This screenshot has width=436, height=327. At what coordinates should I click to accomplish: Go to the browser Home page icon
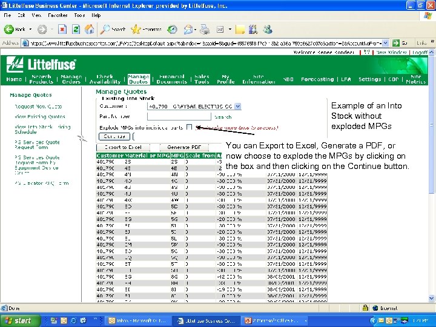click(90, 29)
